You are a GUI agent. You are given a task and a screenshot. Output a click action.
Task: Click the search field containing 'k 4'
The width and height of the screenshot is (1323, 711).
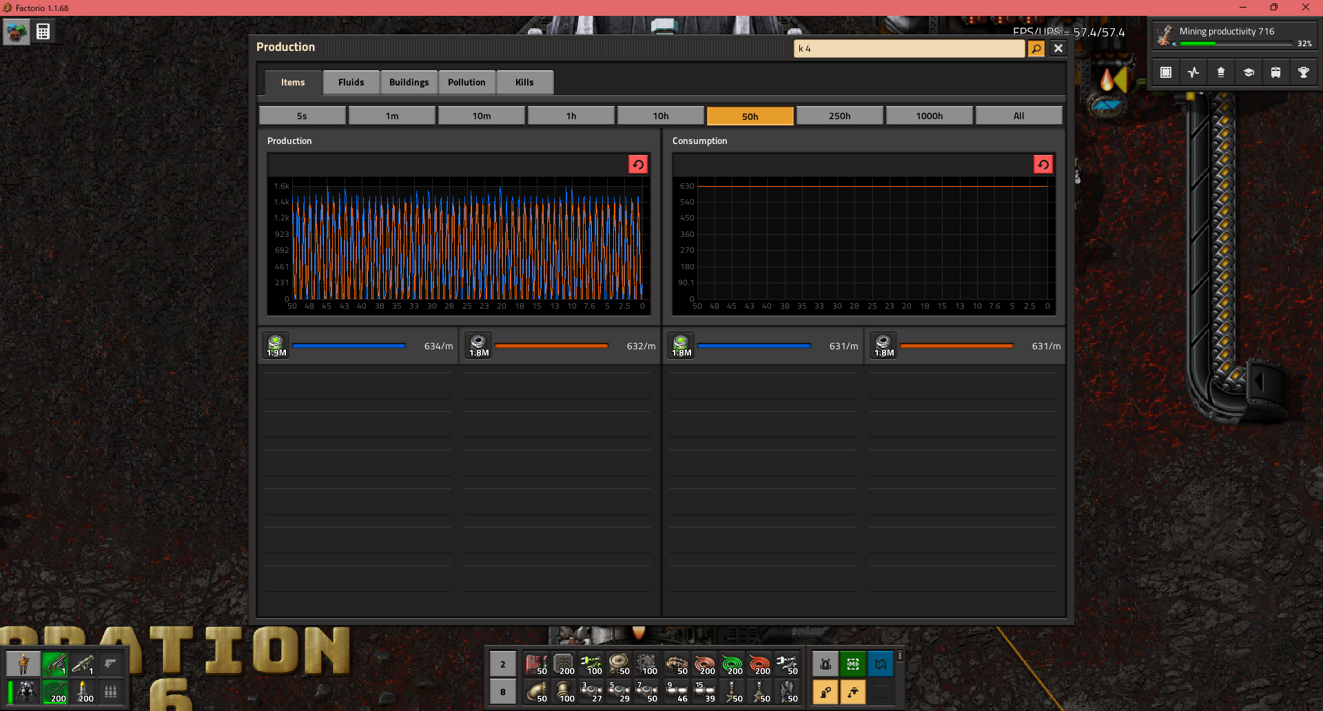click(910, 48)
